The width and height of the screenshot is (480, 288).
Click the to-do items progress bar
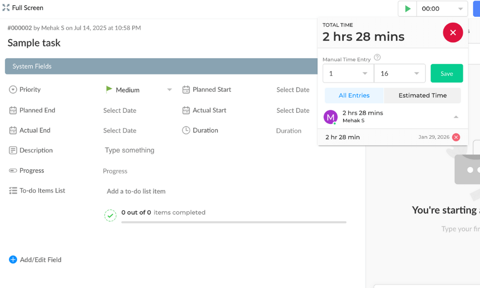[234, 222]
